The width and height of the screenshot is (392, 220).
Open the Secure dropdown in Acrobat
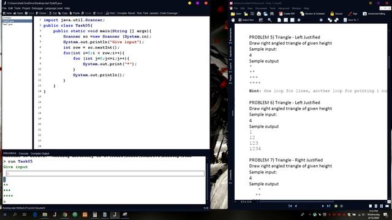click(336, 13)
